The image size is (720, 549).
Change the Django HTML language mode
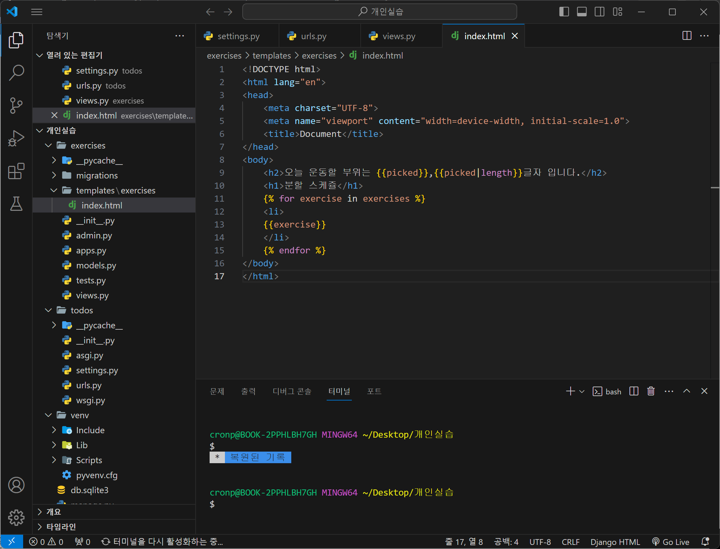click(615, 542)
